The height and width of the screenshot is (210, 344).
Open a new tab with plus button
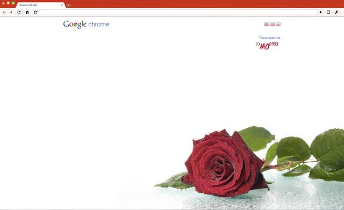point(69,5)
